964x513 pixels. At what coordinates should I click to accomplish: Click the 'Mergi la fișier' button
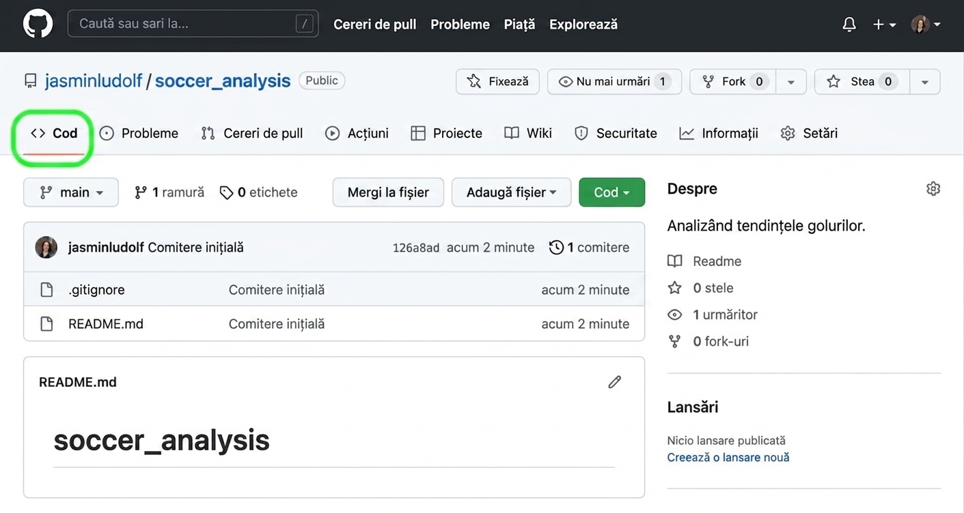click(388, 192)
